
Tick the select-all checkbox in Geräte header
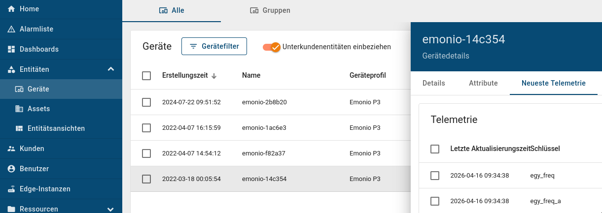(x=146, y=76)
